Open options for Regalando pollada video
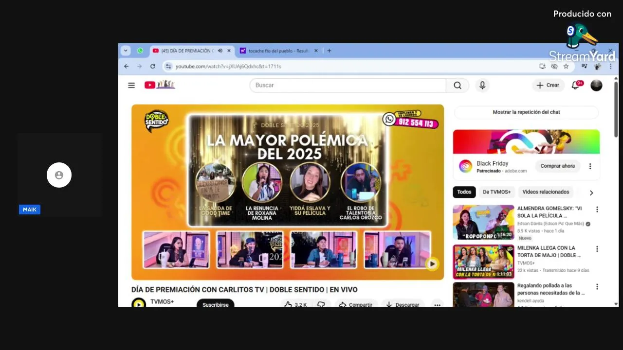623x350 pixels. pos(597,287)
